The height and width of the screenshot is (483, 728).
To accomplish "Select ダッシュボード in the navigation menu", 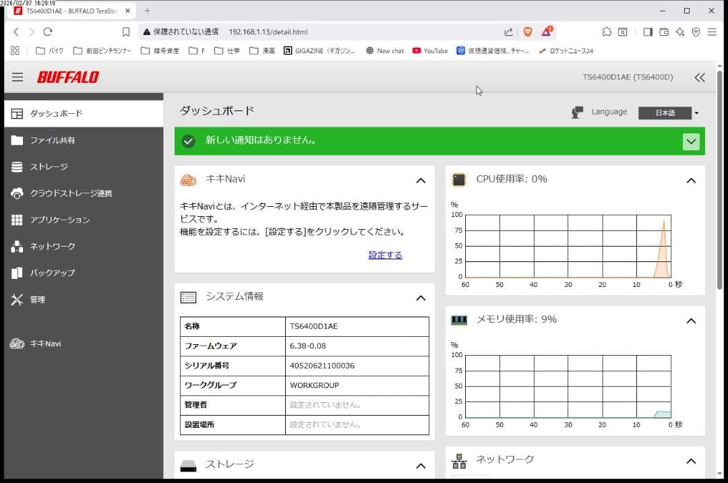I will tap(57, 114).
